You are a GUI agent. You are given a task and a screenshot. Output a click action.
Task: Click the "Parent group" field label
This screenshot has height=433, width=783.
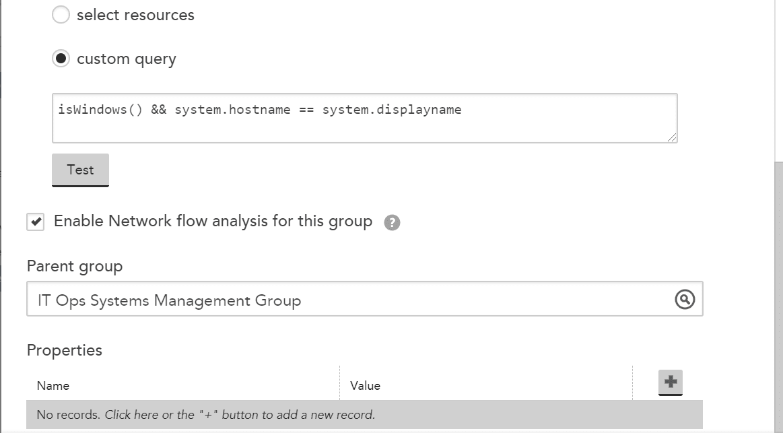(x=75, y=266)
